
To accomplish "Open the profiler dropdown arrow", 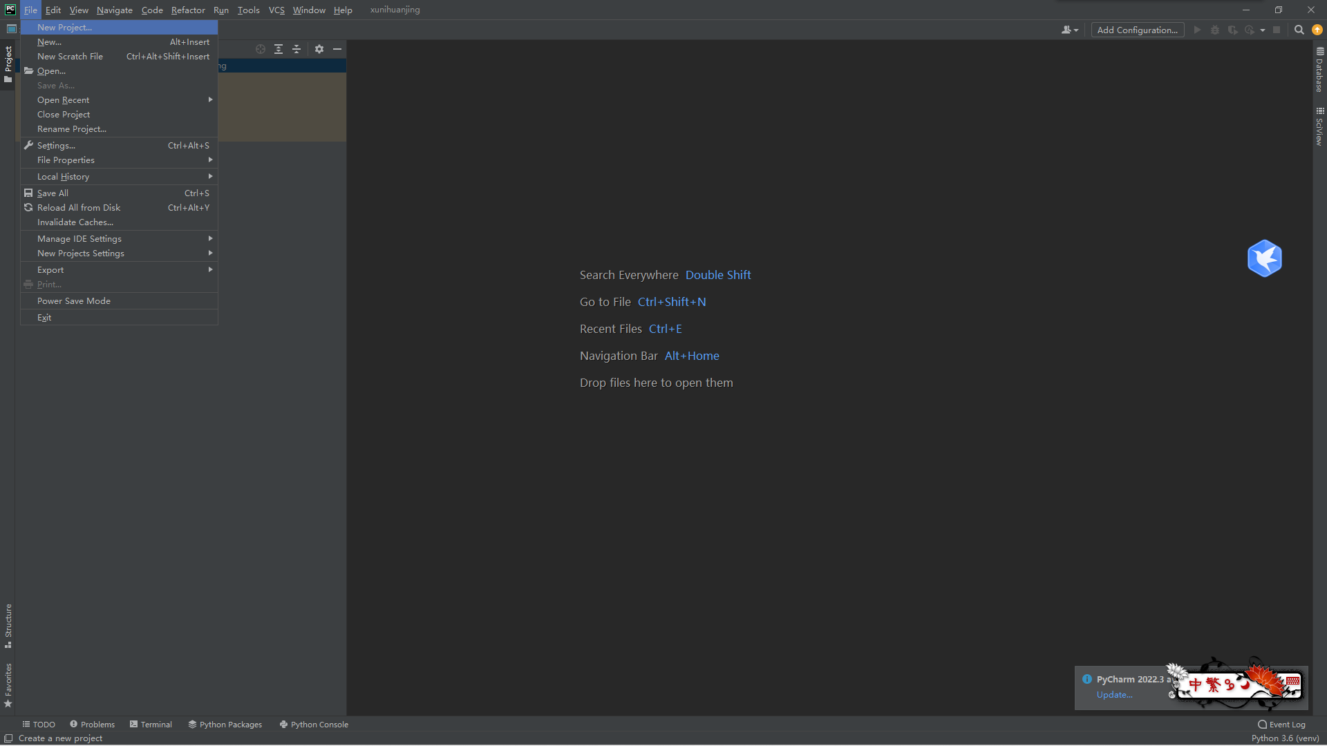I will coord(1263,30).
